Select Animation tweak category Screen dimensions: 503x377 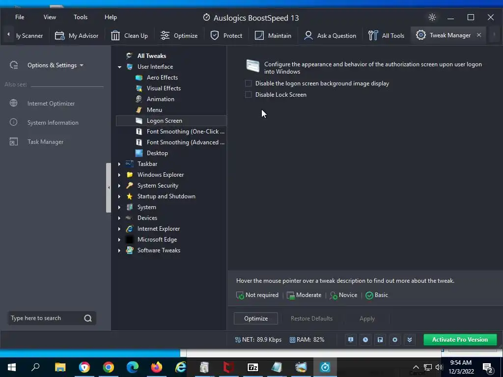click(x=161, y=99)
